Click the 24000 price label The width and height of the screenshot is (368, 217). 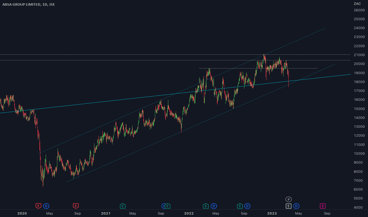click(x=359, y=28)
